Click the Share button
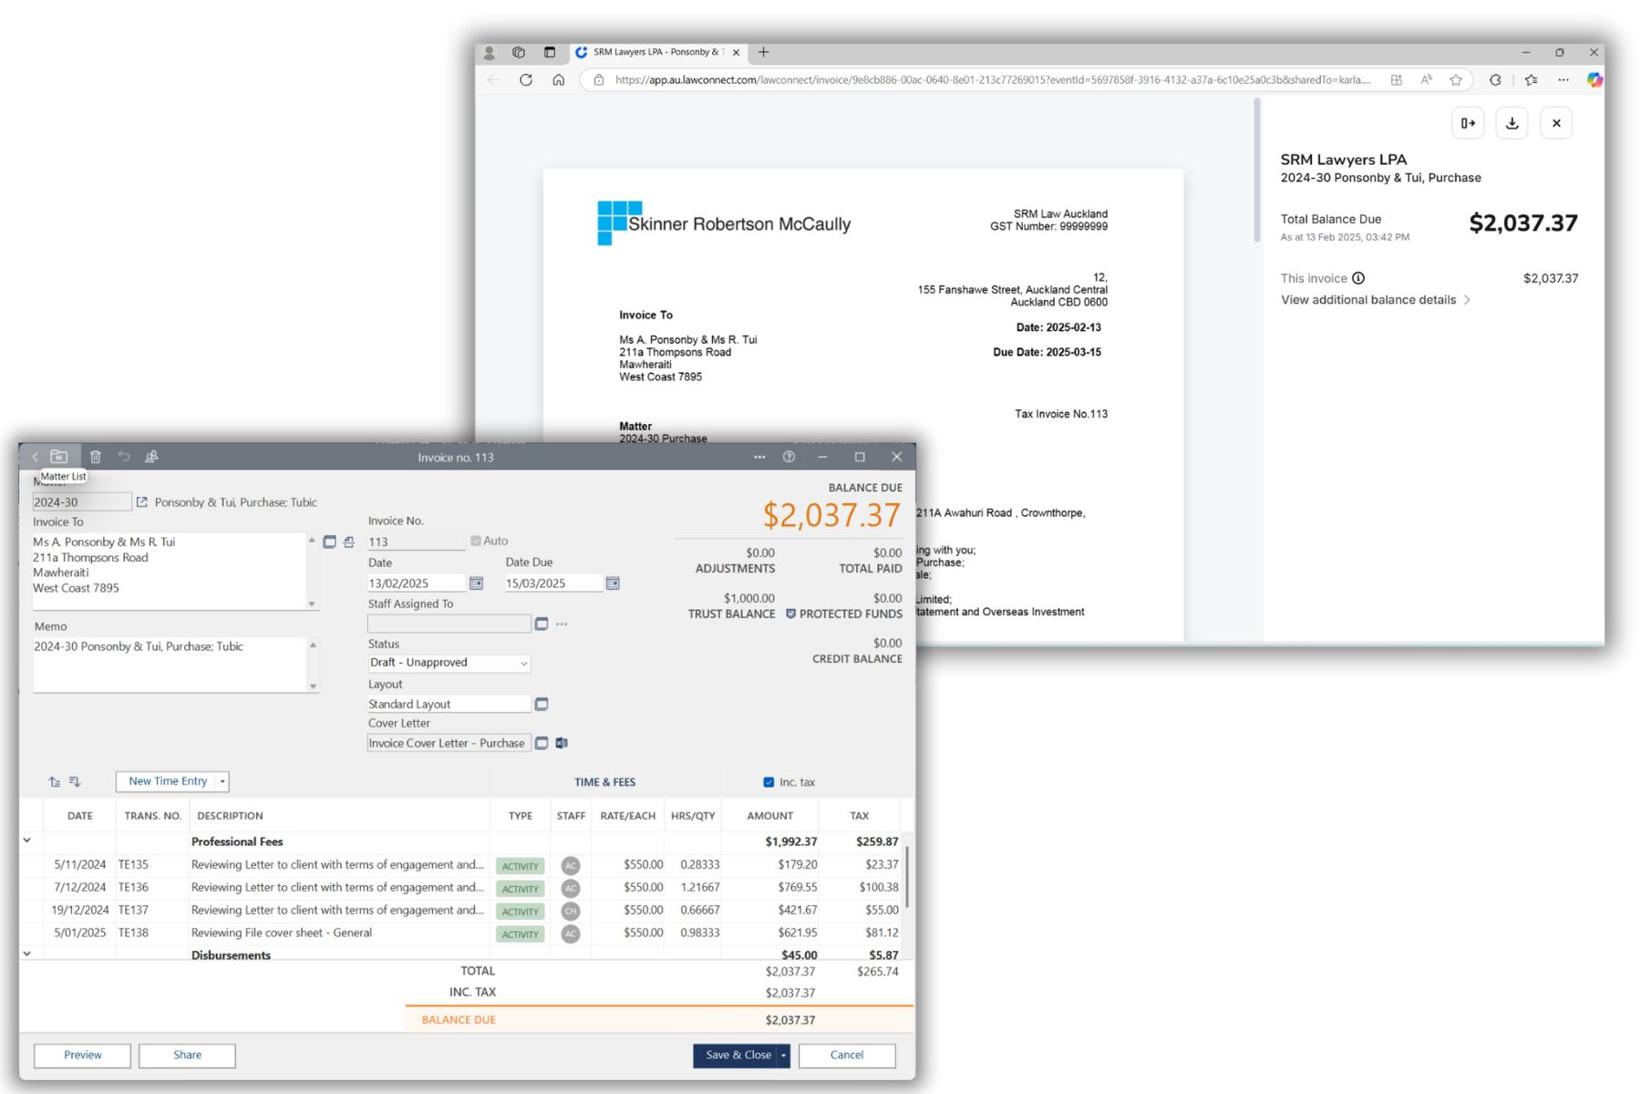Viewport: 1641px width, 1094px height. [188, 1056]
